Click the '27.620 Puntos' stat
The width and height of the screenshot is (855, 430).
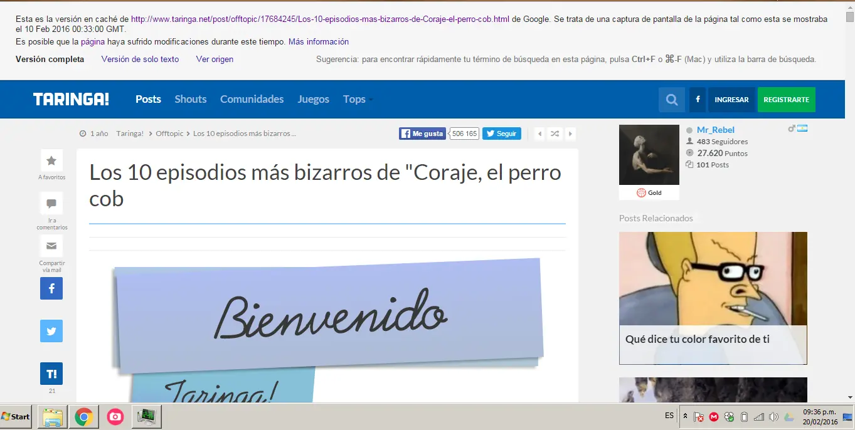[717, 153]
